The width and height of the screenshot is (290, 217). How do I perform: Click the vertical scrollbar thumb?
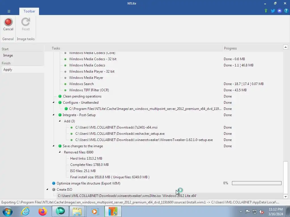pos(285,177)
